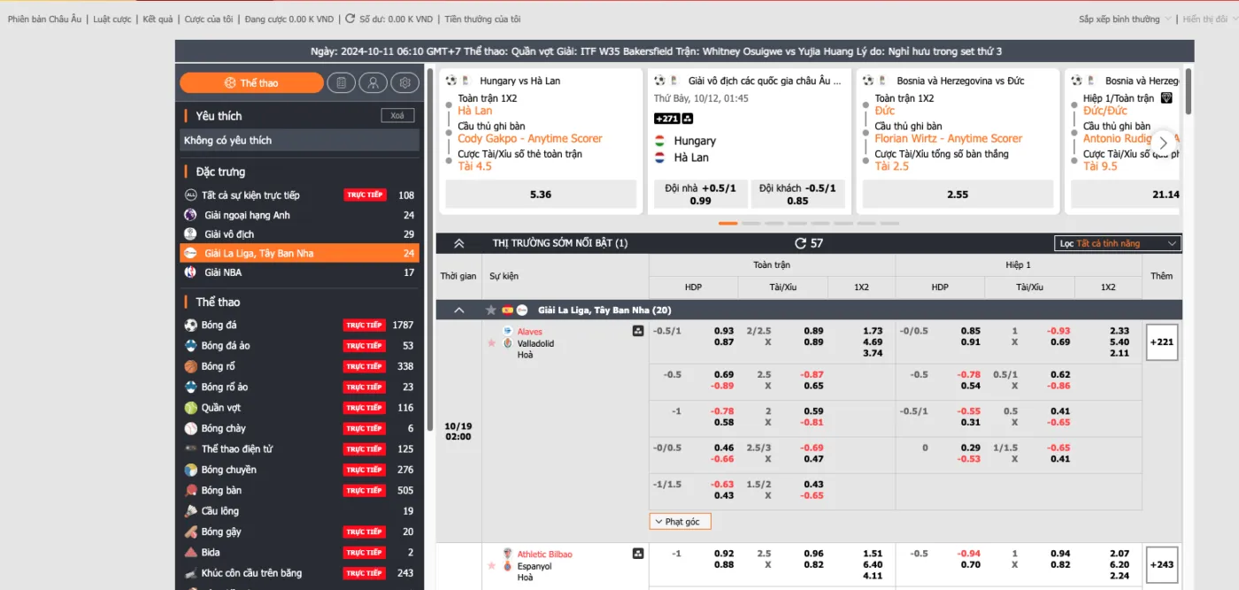This screenshot has width=1239, height=590.
Task: Select the Quần vợt tennis ball icon
Action: click(190, 408)
